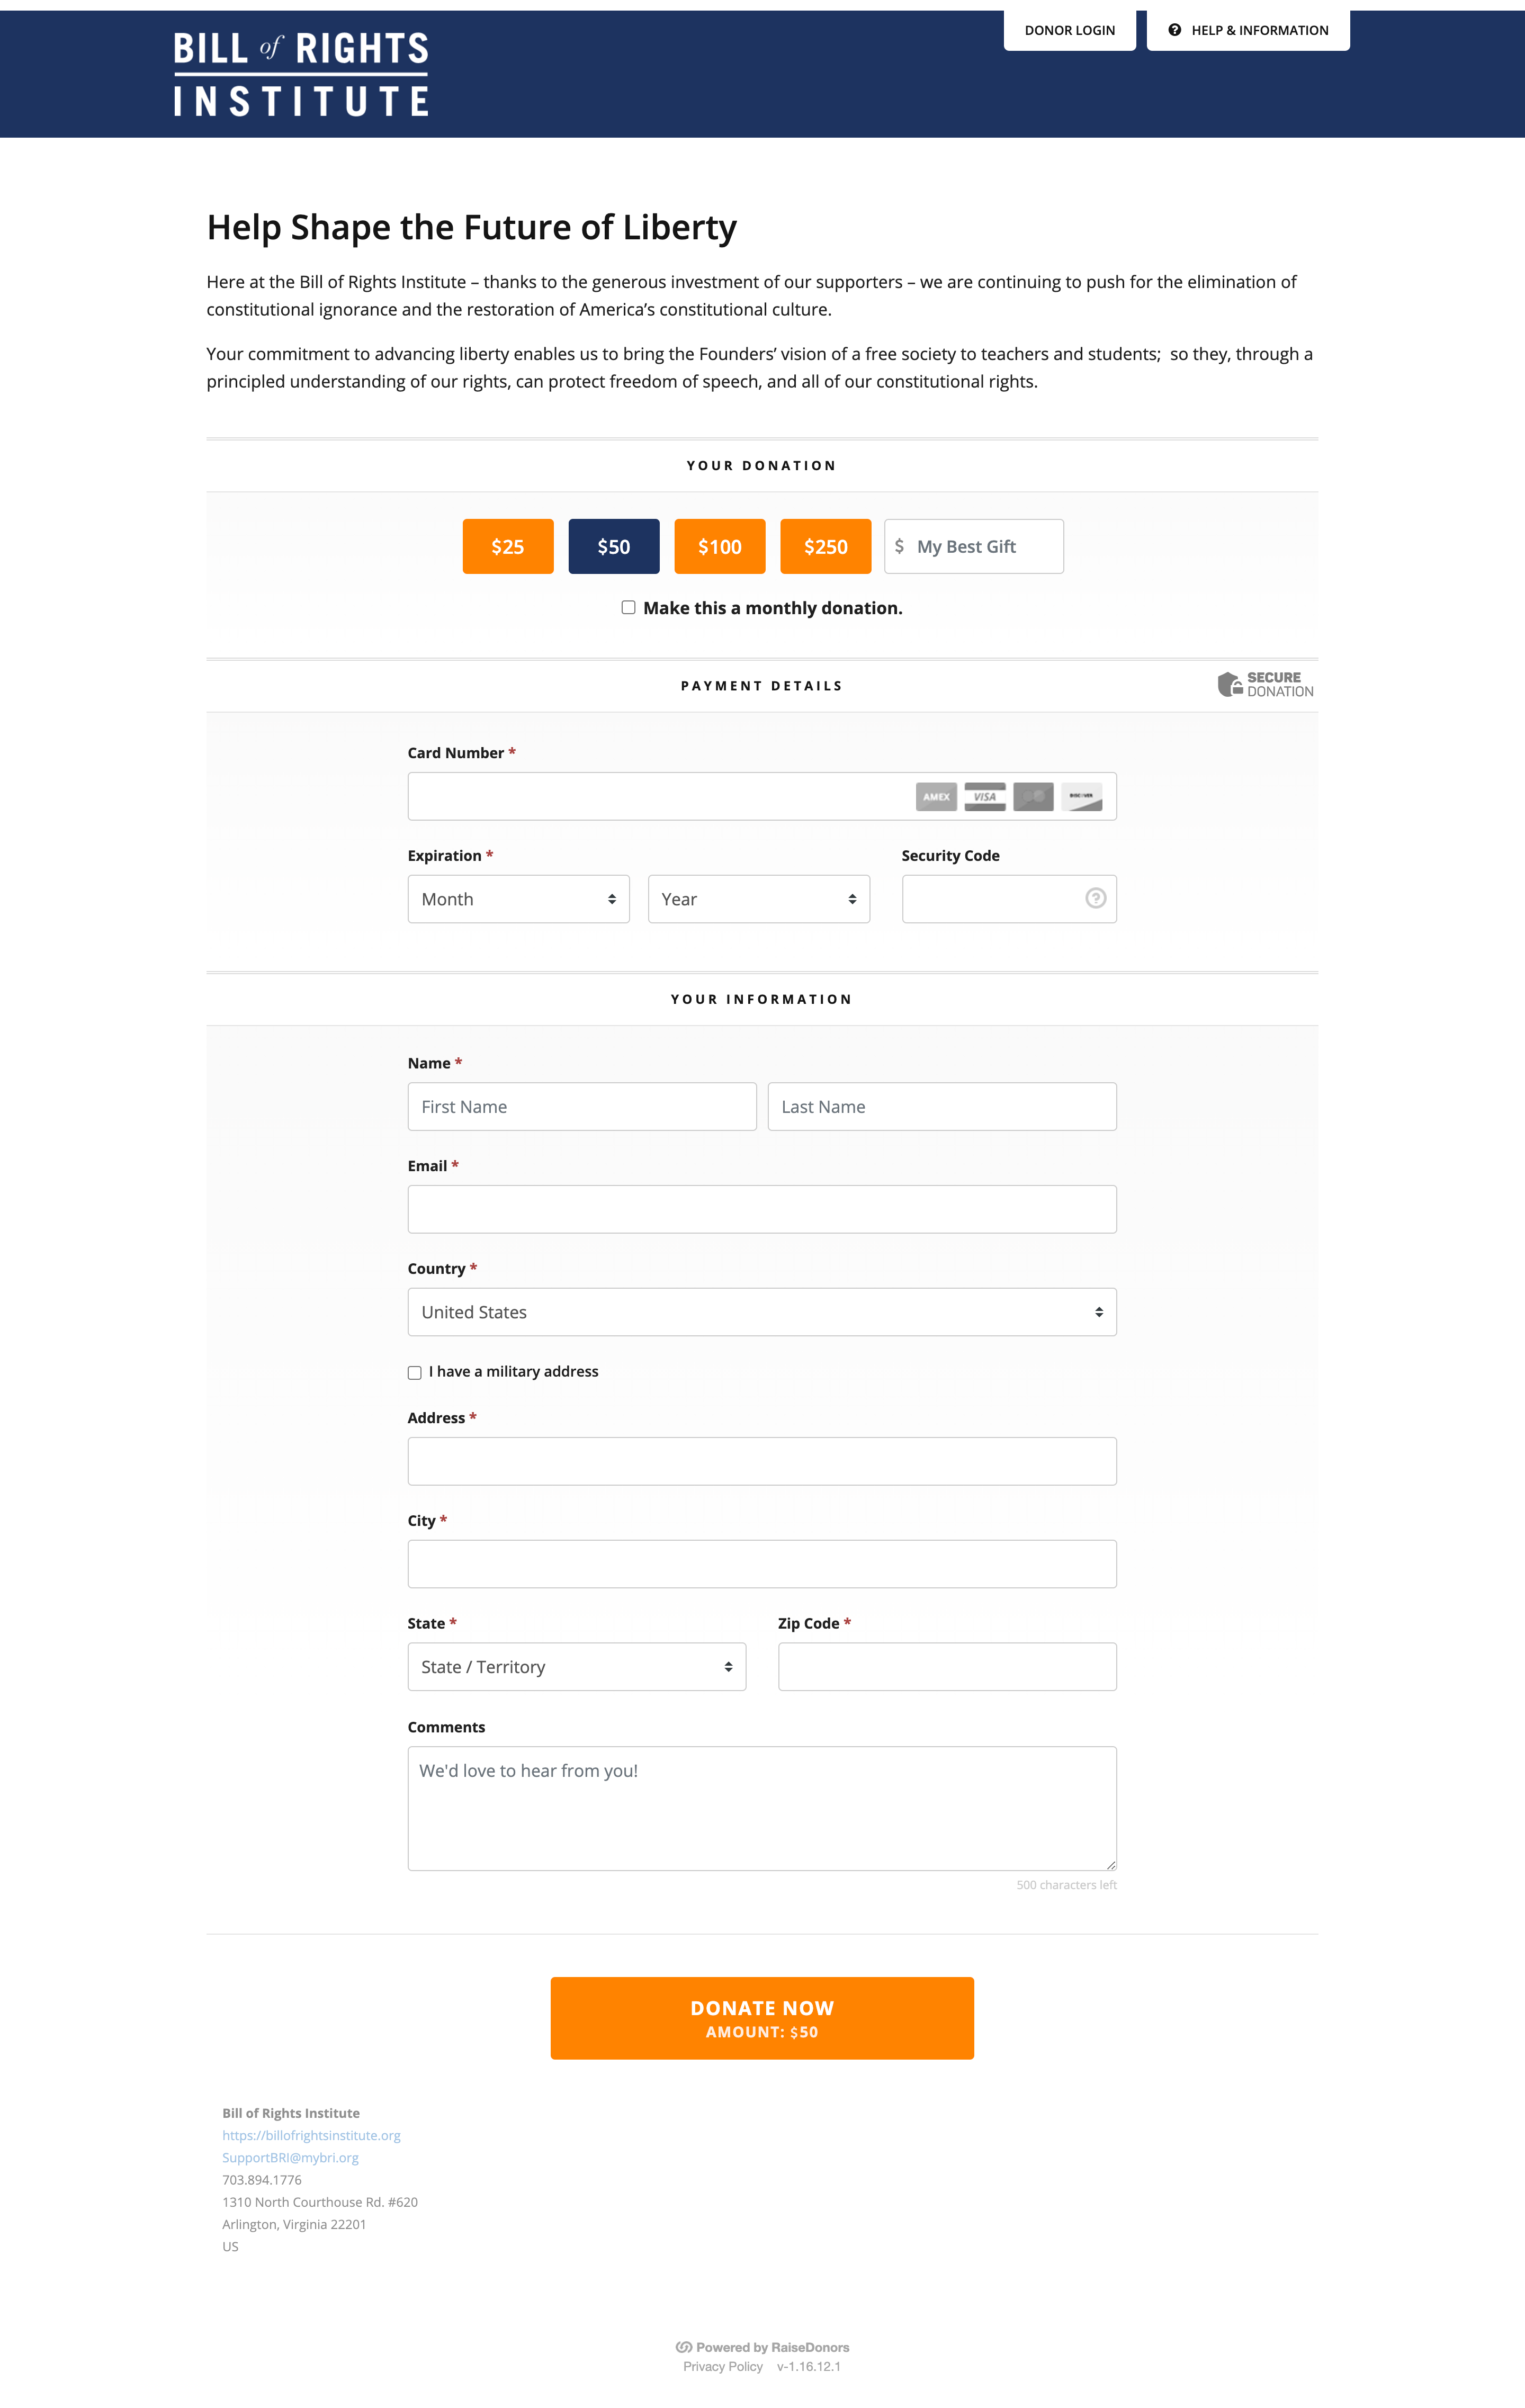Viewport: 1525px width, 2408px height.
Task: Check the military address checkbox
Action: click(x=415, y=1373)
